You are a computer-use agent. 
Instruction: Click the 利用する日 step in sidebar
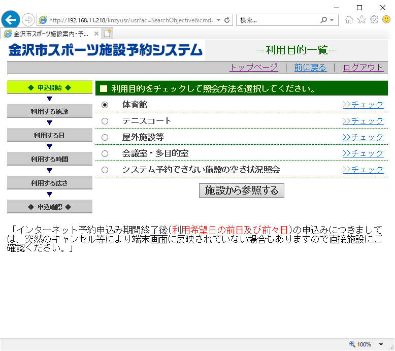tap(50, 135)
